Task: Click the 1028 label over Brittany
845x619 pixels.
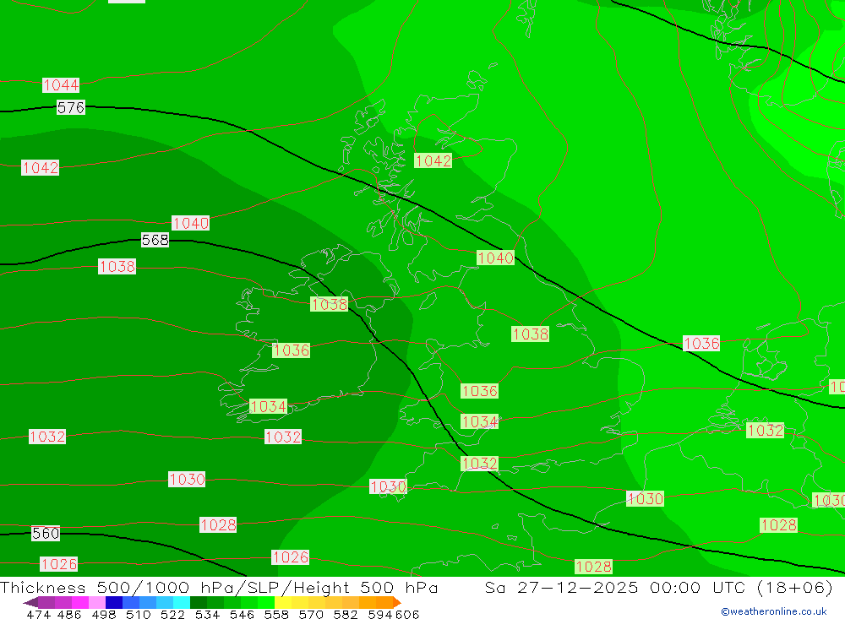Action: [593, 566]
